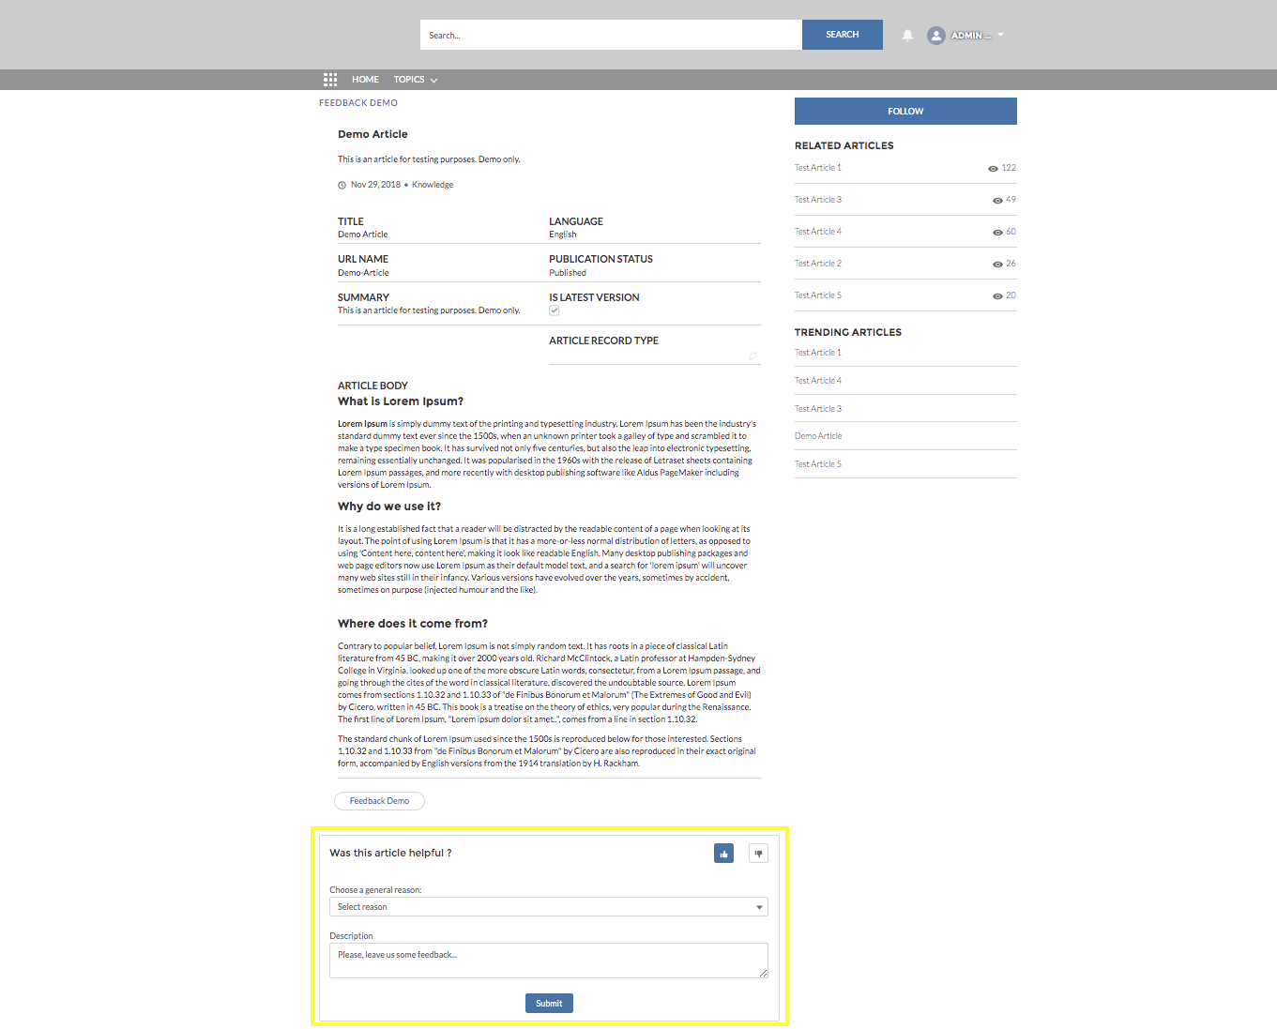Go to the Home nav item

[365, 80]
